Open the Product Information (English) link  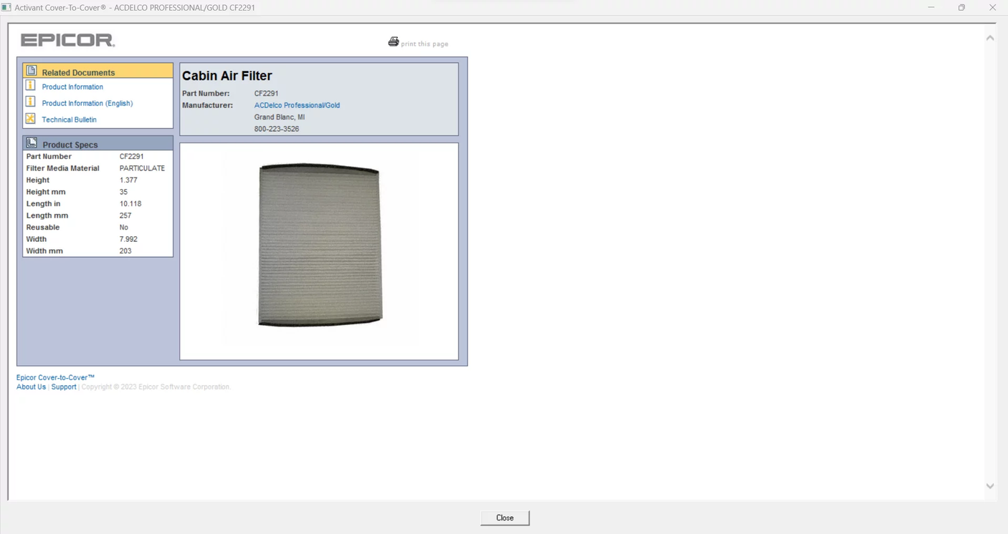pyautogui.click(x=87, y=104)
